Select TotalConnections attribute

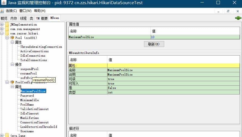click(x=34, y=60)
